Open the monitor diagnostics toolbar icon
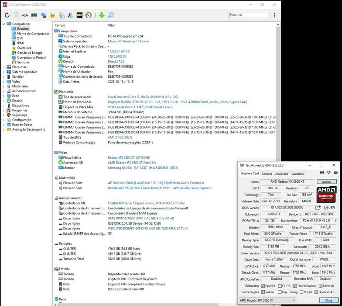The width and height of the screenshot is (342, 306). click(44, 15)
